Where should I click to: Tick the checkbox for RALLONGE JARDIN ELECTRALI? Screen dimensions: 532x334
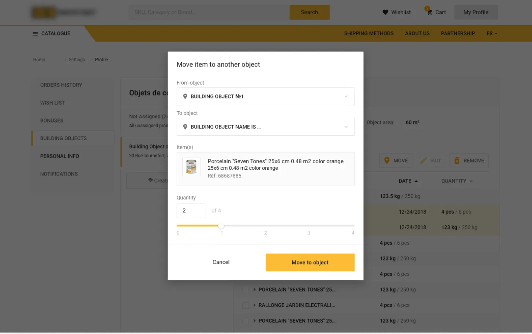click(x=246, y=305)
